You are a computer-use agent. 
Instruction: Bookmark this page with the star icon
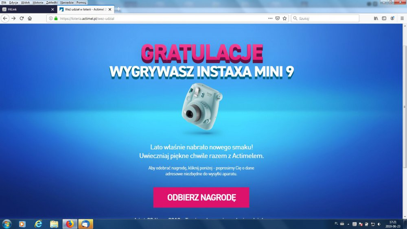point(284,18)
